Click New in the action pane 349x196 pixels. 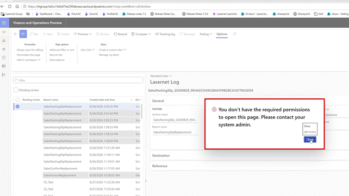click(48, 34)
